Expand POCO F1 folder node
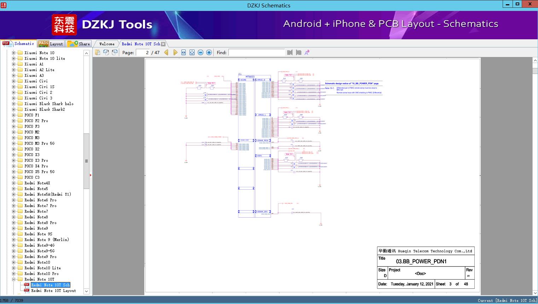 pyautogui.click(x=13, y=115)
